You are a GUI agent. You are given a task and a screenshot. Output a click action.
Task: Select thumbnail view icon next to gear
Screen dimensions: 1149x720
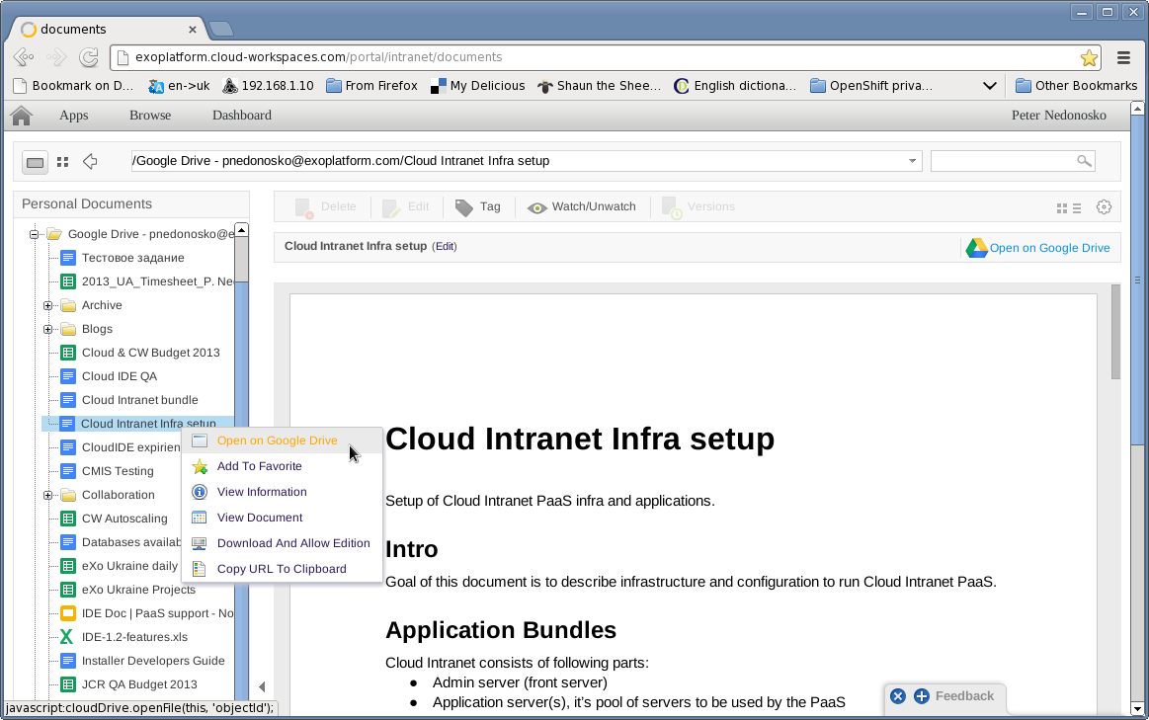(x=1062, y=208)
